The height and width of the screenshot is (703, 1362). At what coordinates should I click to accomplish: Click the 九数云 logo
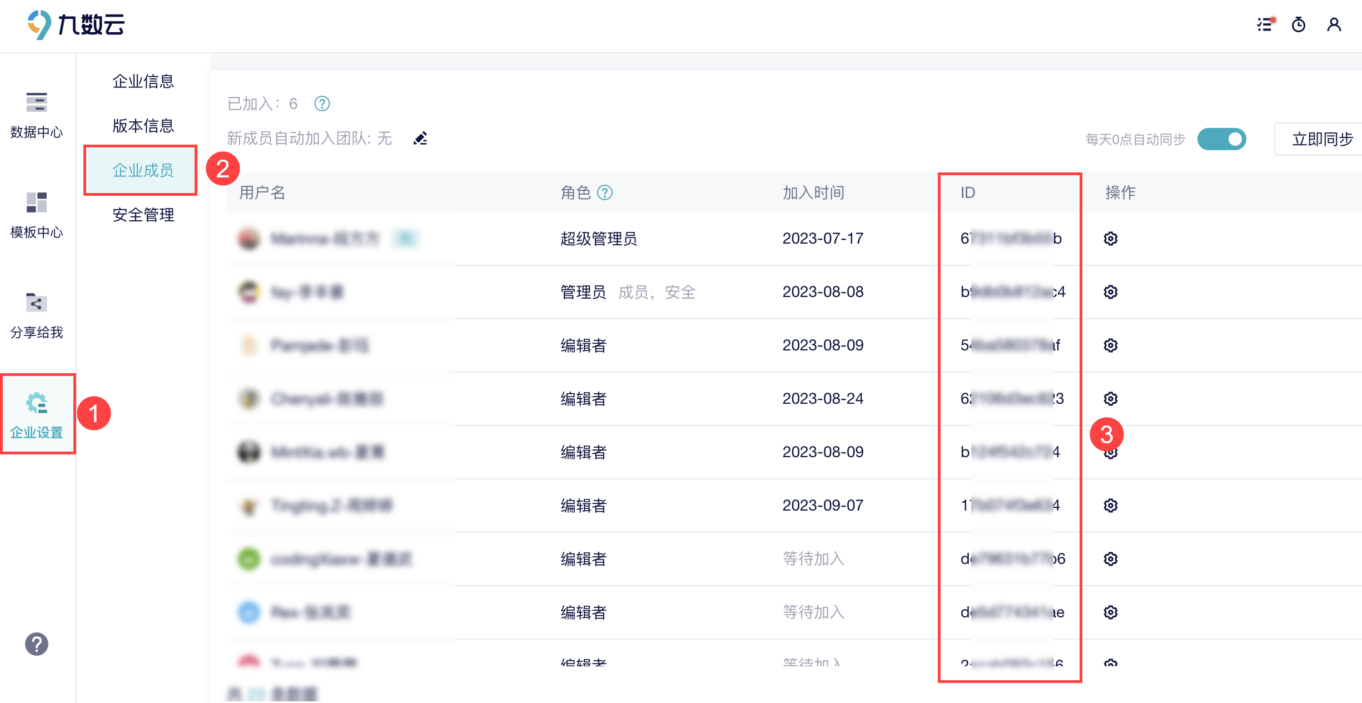point(76,24)
